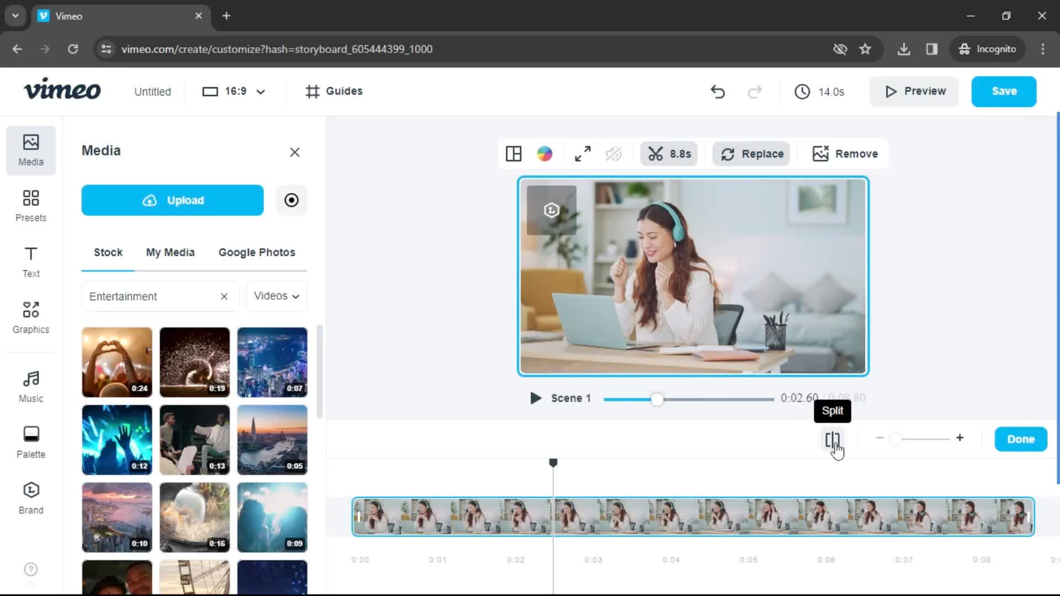Click the Split clip icon
The height and width of the screenshot is (596, 1060).
tap(833, 440)
